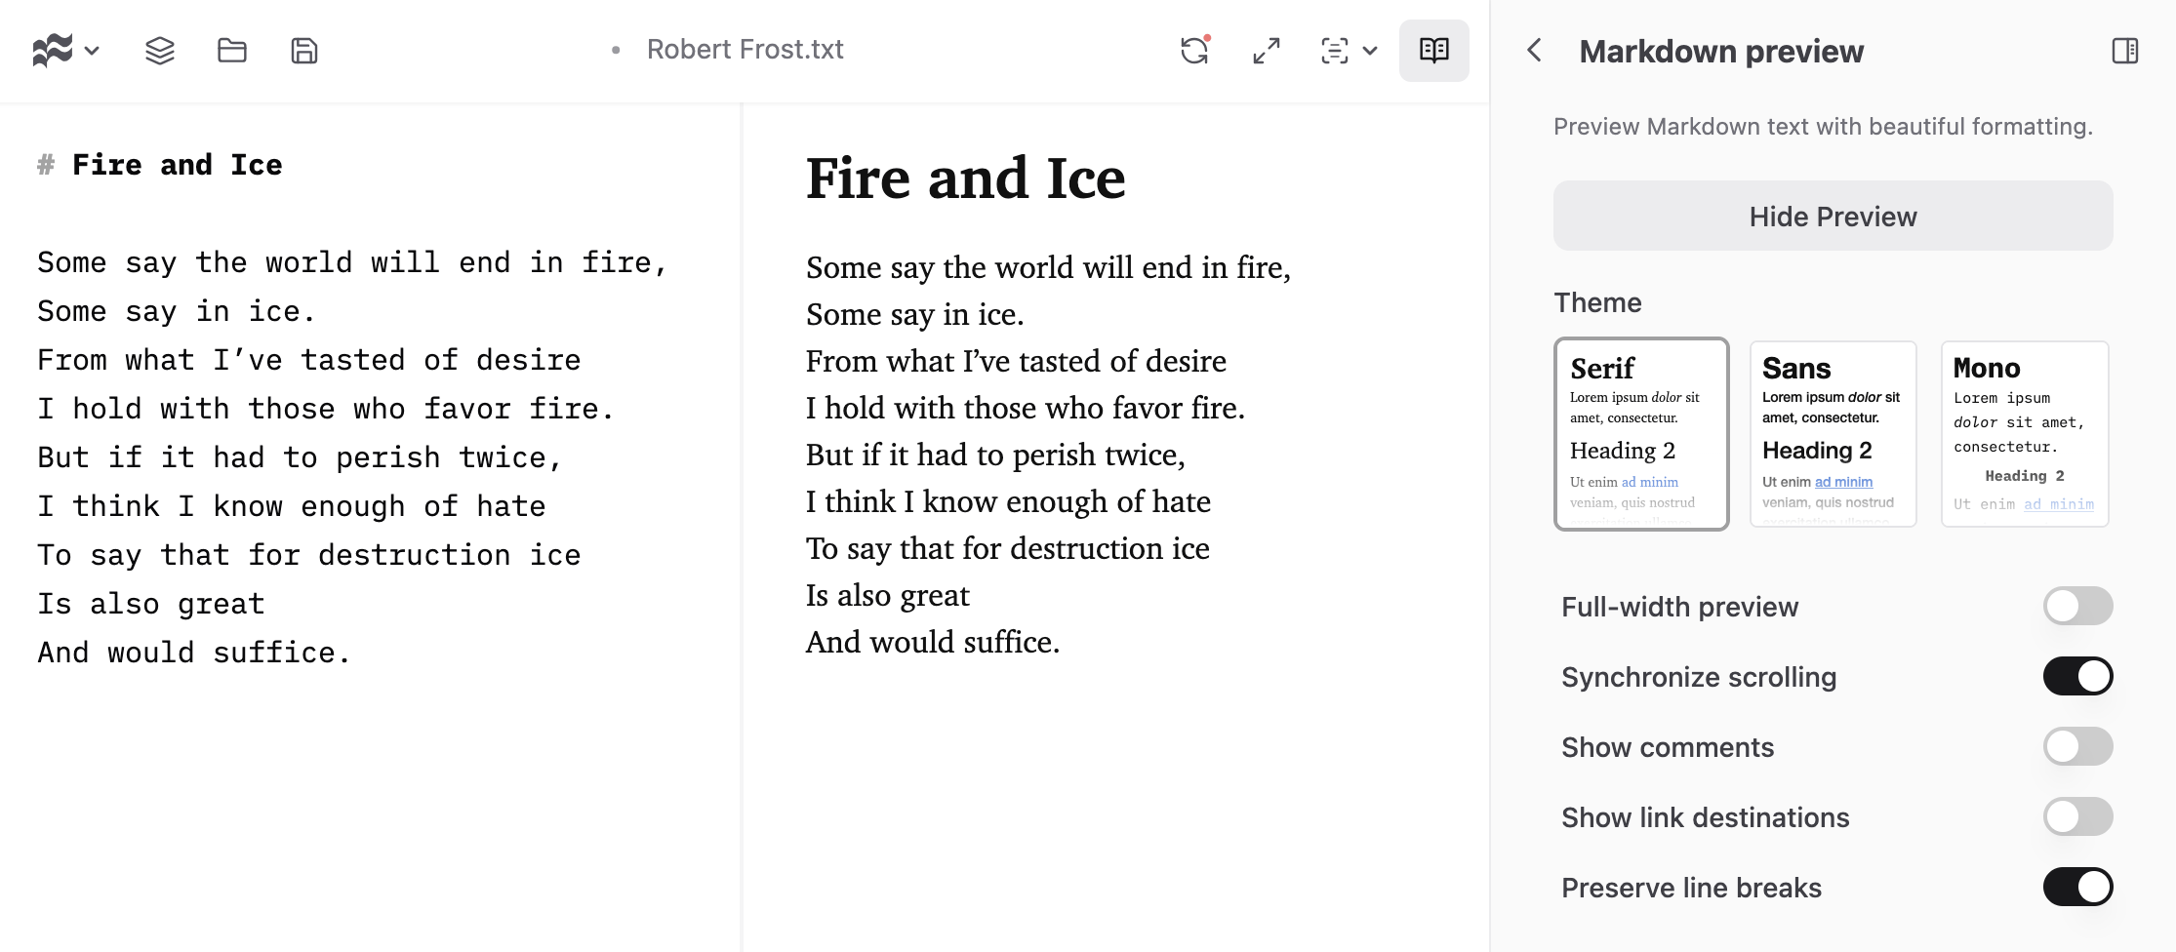Collapse the Markdown preview panel with back arrow
The image size is (2176, 952).
pyautogui.click(x=1533, y=51)
